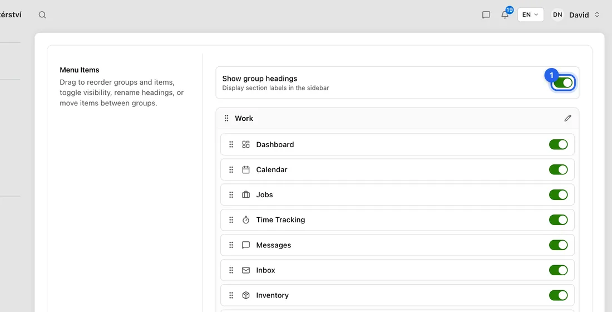Click the Time Tracking stopwatch icon
The image size is (612, 312).
coord(246,220)
